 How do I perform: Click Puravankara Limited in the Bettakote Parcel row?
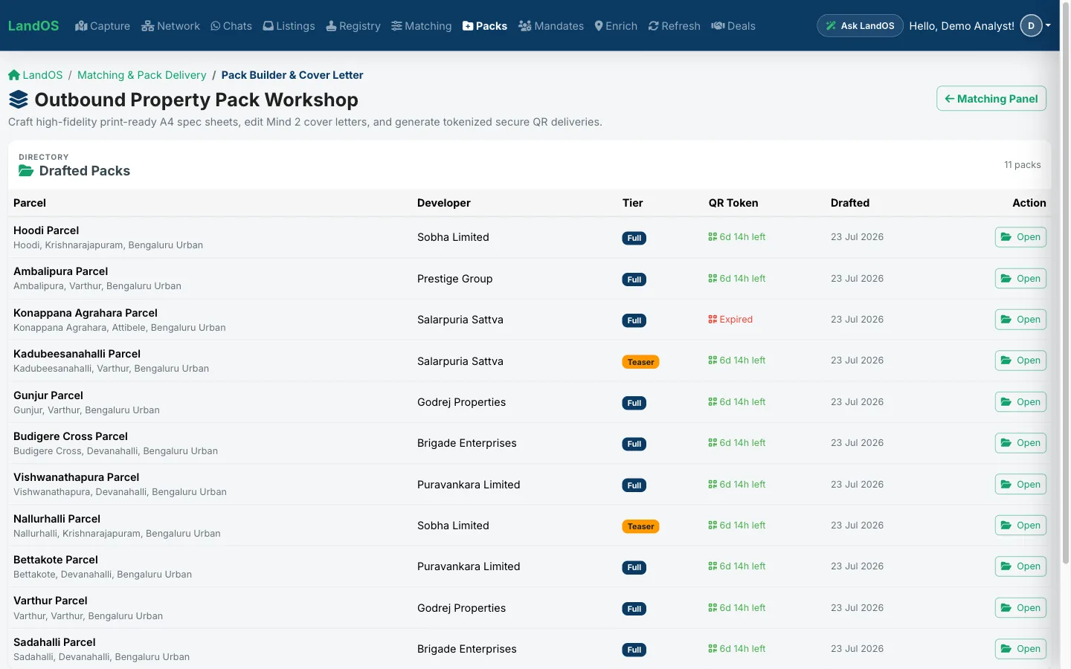point(469,566)
